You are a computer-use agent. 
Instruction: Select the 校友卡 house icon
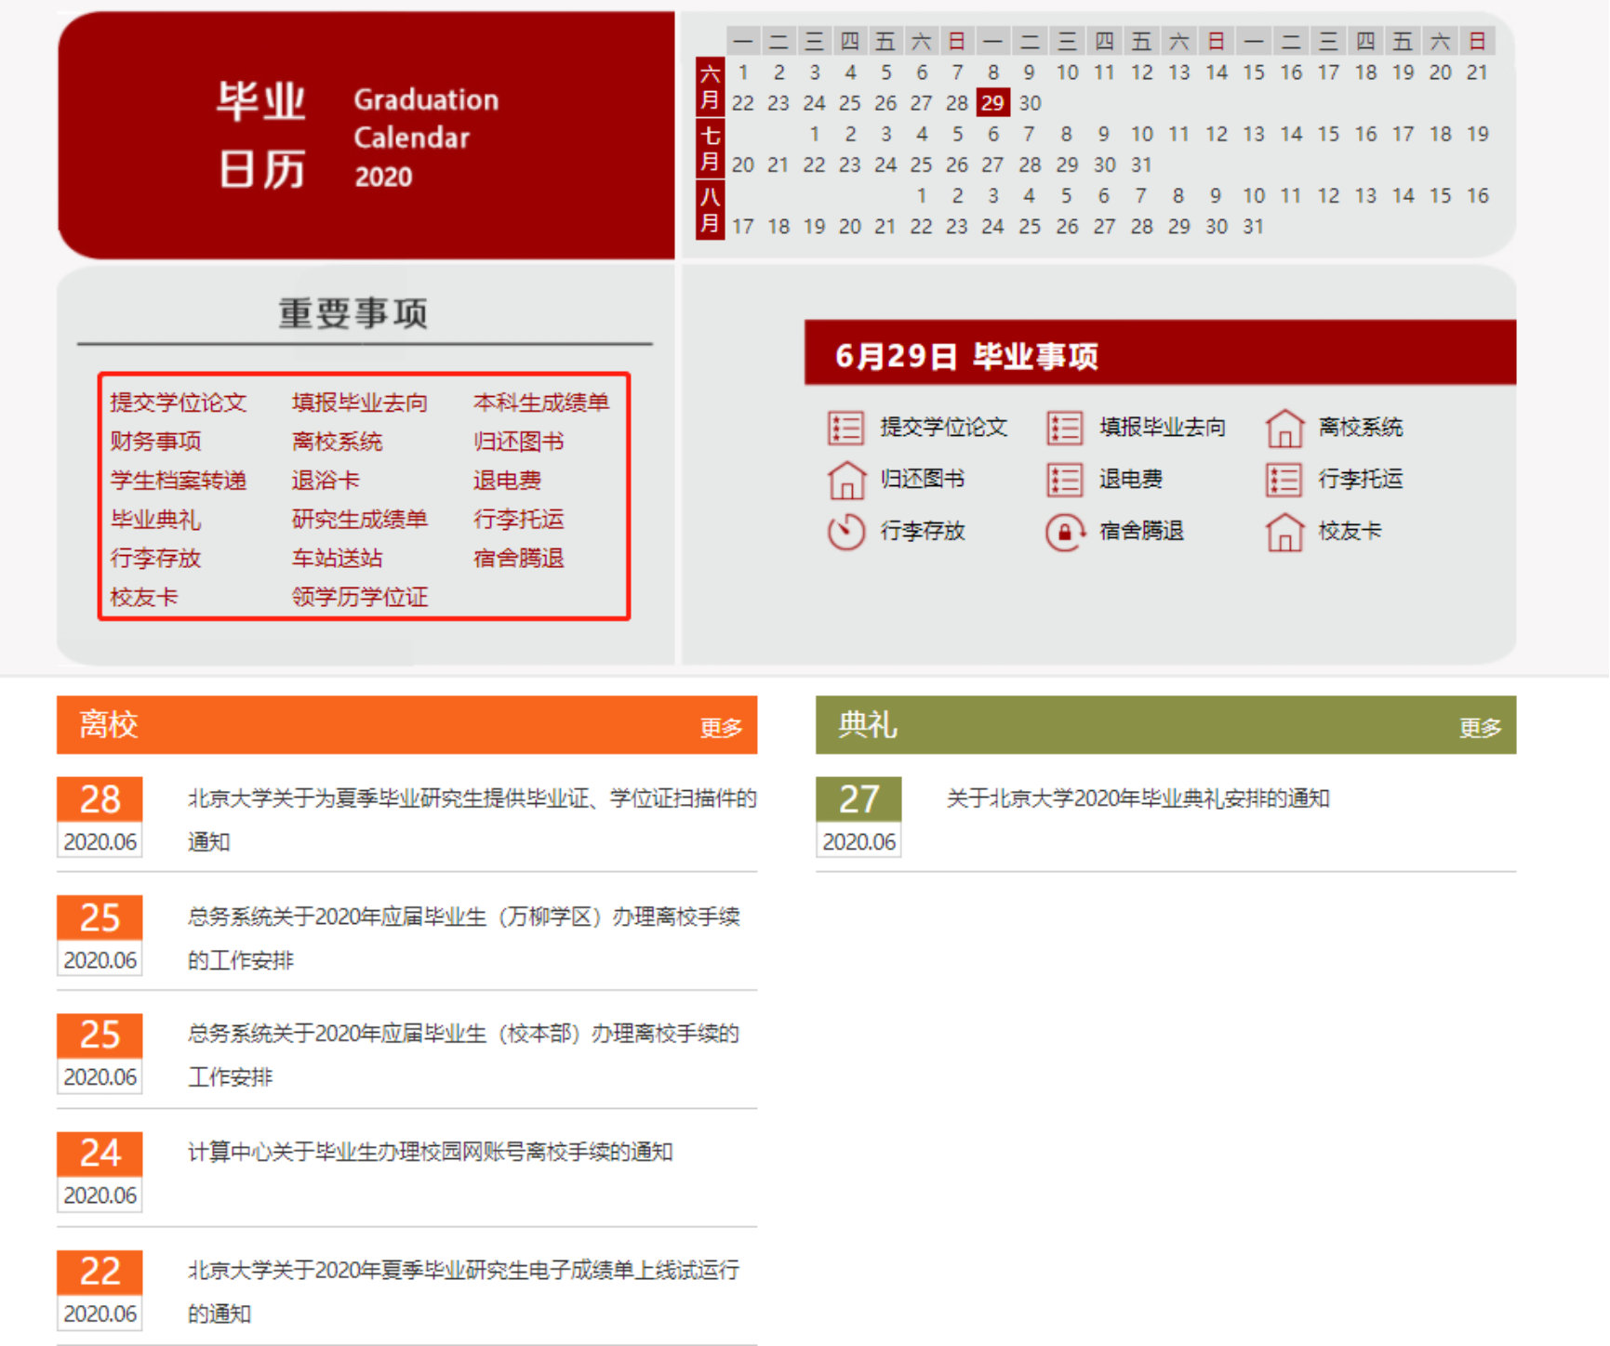[x=1284, y=532]
